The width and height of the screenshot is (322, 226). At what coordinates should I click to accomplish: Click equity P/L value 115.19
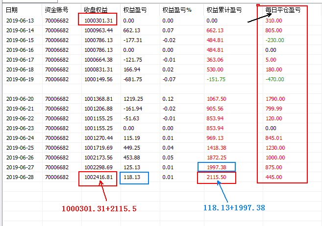click(x=132, y=138)
